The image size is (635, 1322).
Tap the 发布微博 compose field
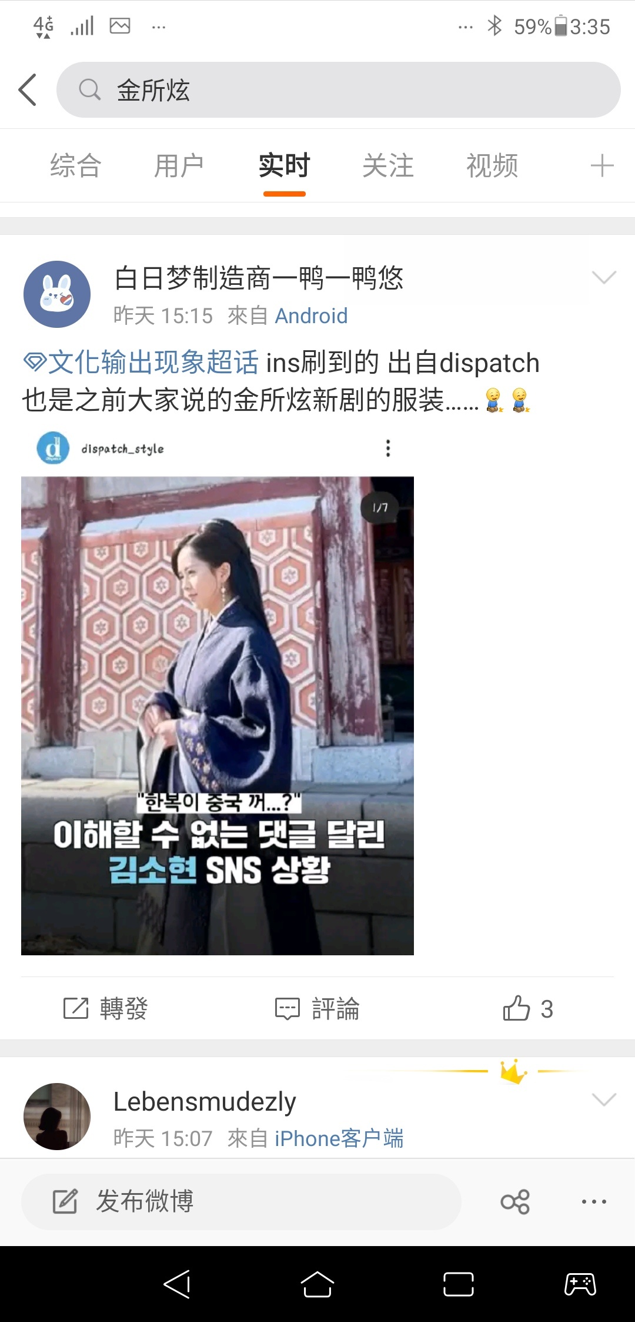pos(241,1201)
